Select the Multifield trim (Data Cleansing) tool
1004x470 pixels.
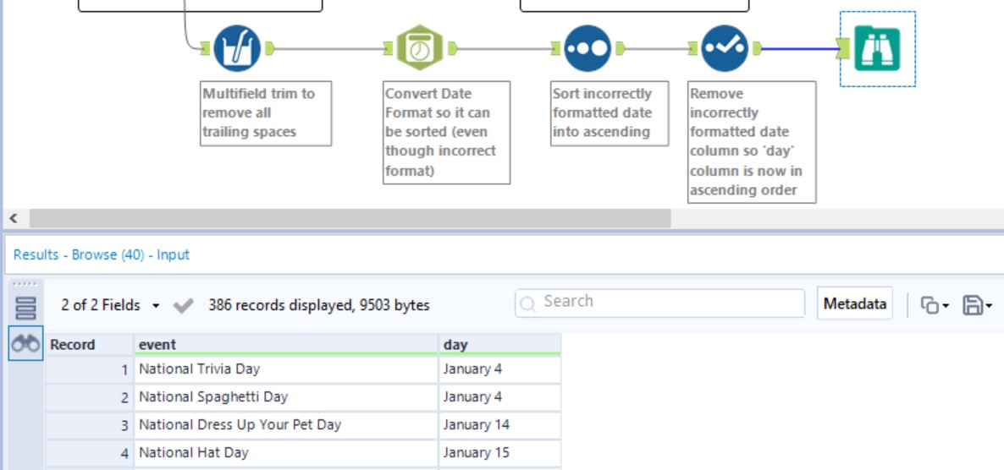pos(237,48)
